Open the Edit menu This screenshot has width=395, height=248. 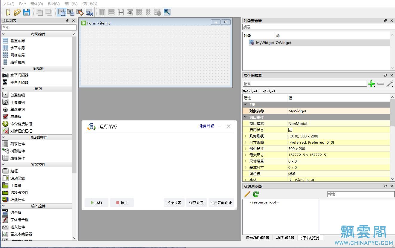click(22, 4)
